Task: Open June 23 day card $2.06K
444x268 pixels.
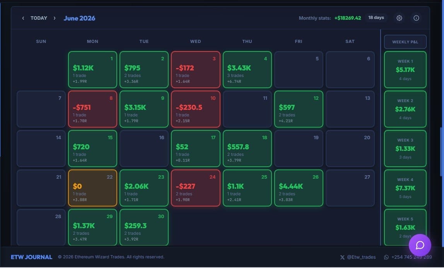Action: 144,188
